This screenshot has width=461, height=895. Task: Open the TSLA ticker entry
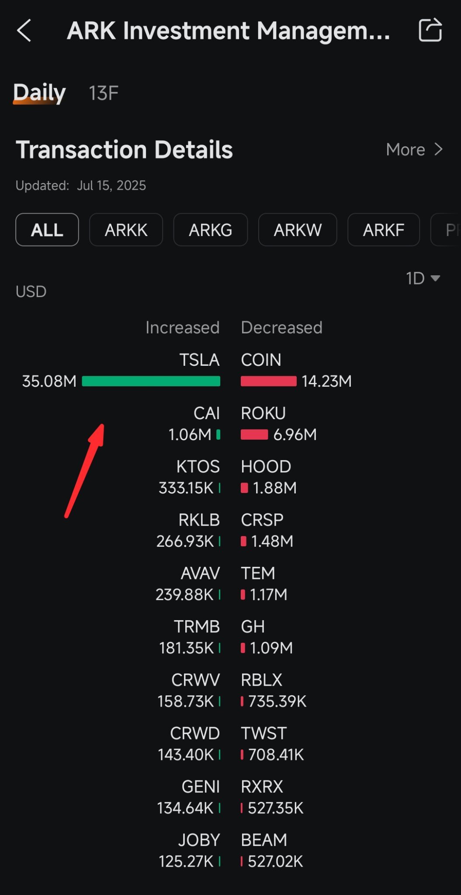[199, 360]
